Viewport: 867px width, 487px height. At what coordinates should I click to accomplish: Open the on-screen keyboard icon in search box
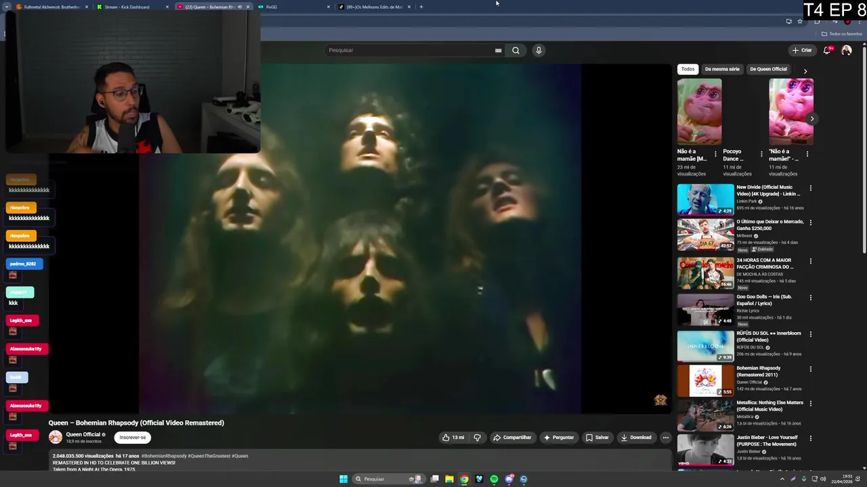(498, 50)
